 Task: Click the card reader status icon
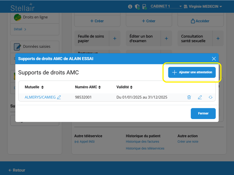[x=144, y=7]
